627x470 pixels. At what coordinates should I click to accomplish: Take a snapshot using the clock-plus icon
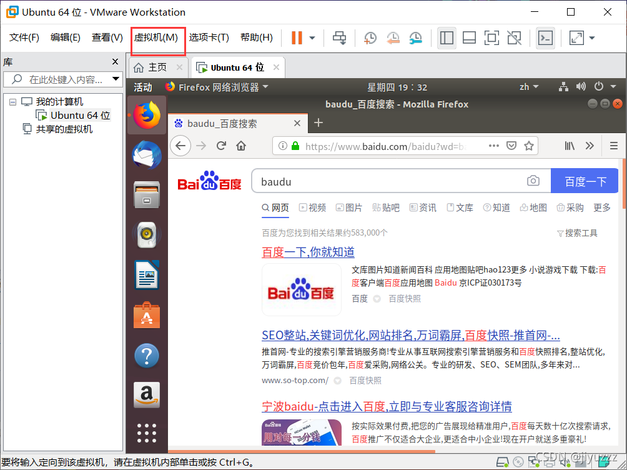coord(370,37)
